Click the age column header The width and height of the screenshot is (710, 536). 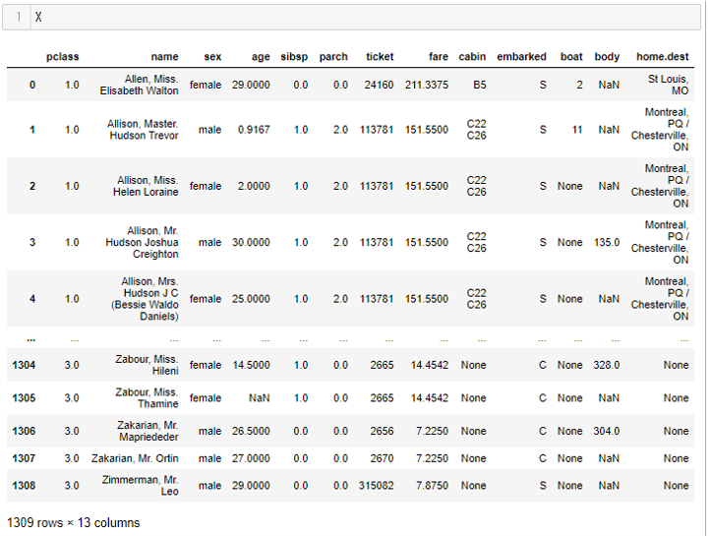coord(258,57)
